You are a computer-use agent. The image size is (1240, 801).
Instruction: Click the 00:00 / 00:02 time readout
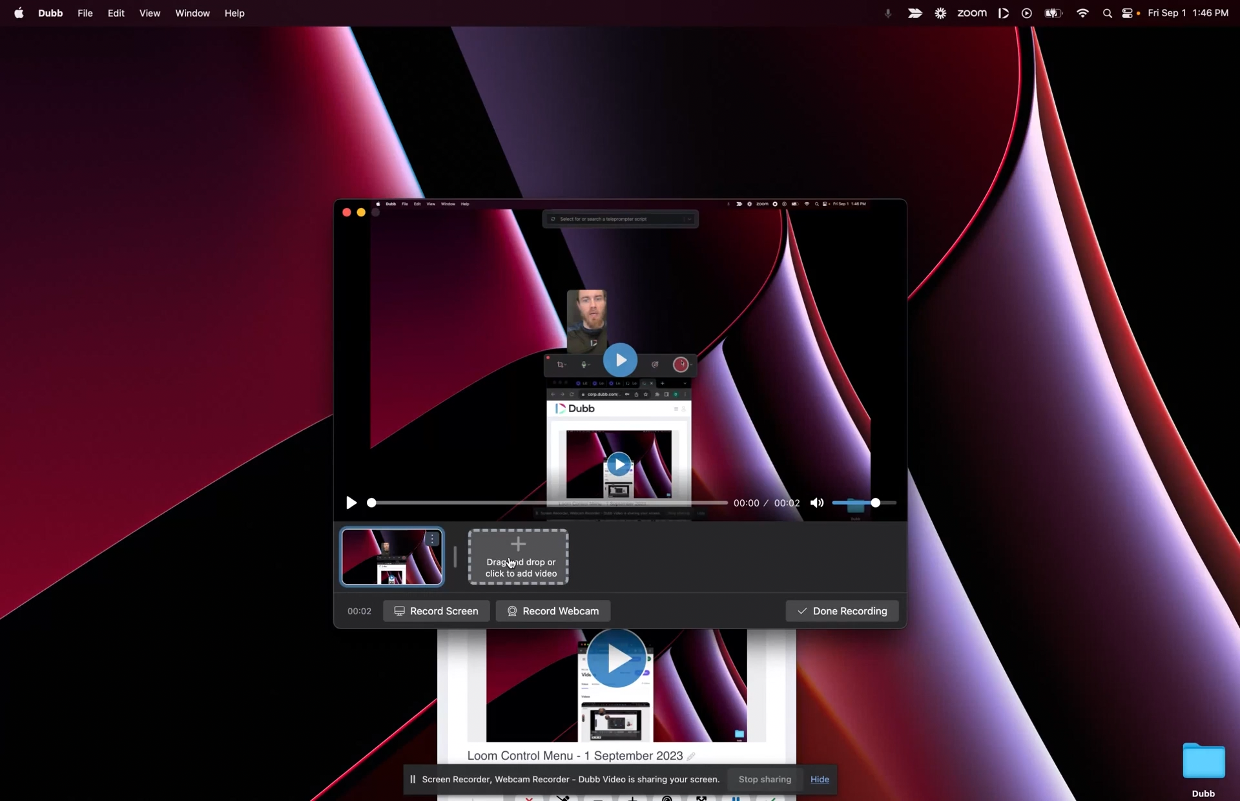[x=767, y=503]
